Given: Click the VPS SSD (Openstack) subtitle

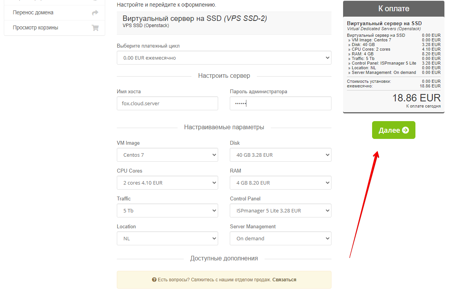Looking at the screenshot, I should point(146,26).
